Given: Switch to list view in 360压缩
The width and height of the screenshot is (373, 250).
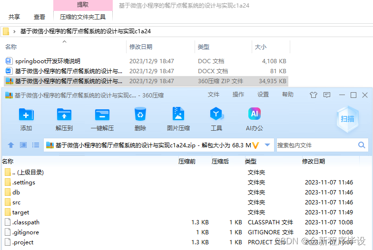Looking at the screenshot, I should point(36,145).
